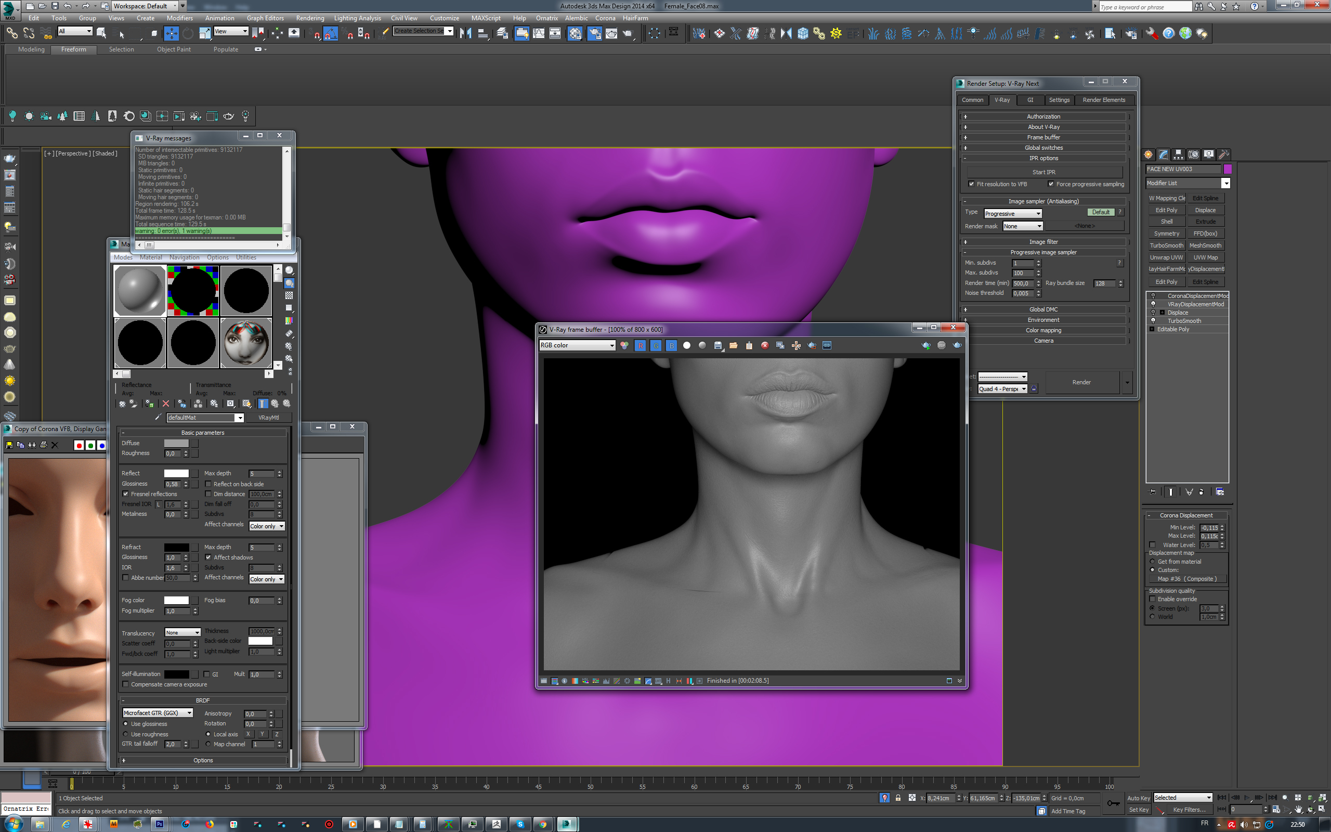Click the Diffuse color swatch

pyautogui.click(x=176, y=444)
